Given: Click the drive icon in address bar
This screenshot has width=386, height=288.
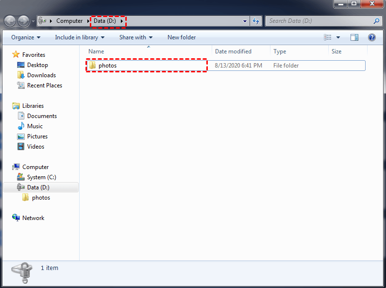Looking at the screenshot, I should 42,21.
